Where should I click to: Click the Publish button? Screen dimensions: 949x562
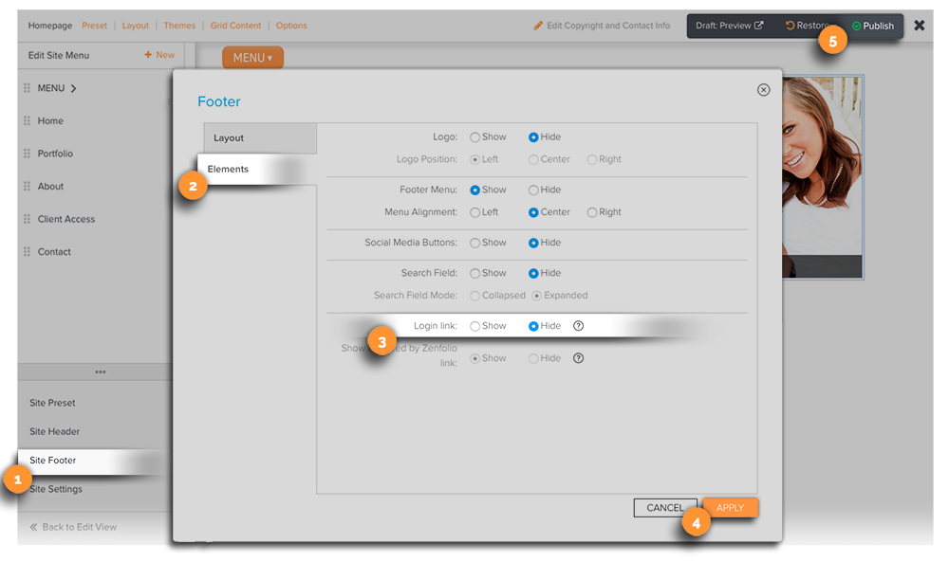click(873, 26)
